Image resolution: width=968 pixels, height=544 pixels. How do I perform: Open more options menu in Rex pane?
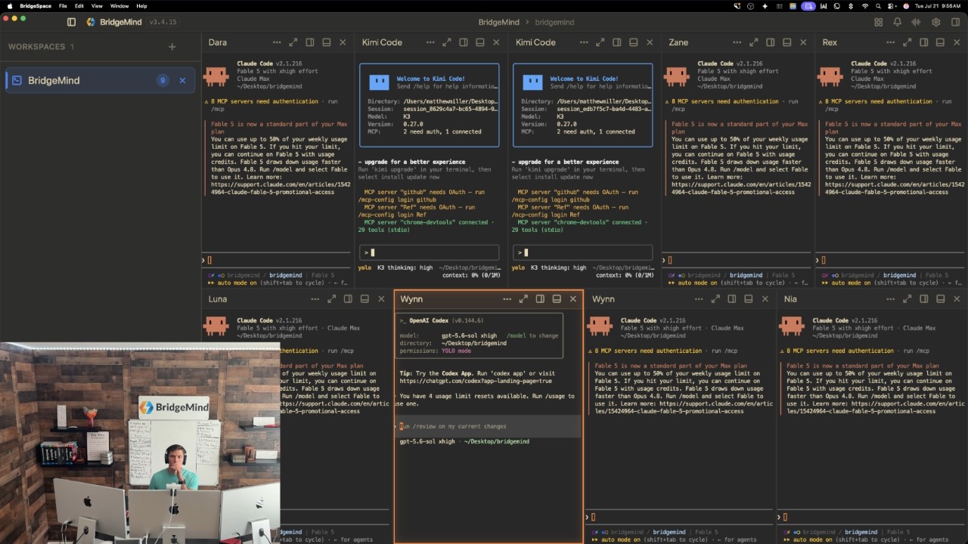coord(891,42)
